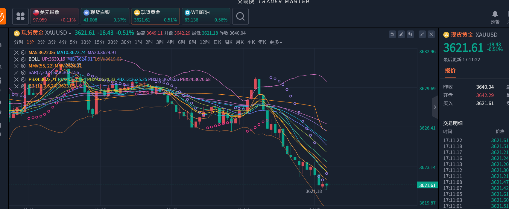Activate the pencil drawing tool
Screen dimensions: 509x209
(401, 34)
